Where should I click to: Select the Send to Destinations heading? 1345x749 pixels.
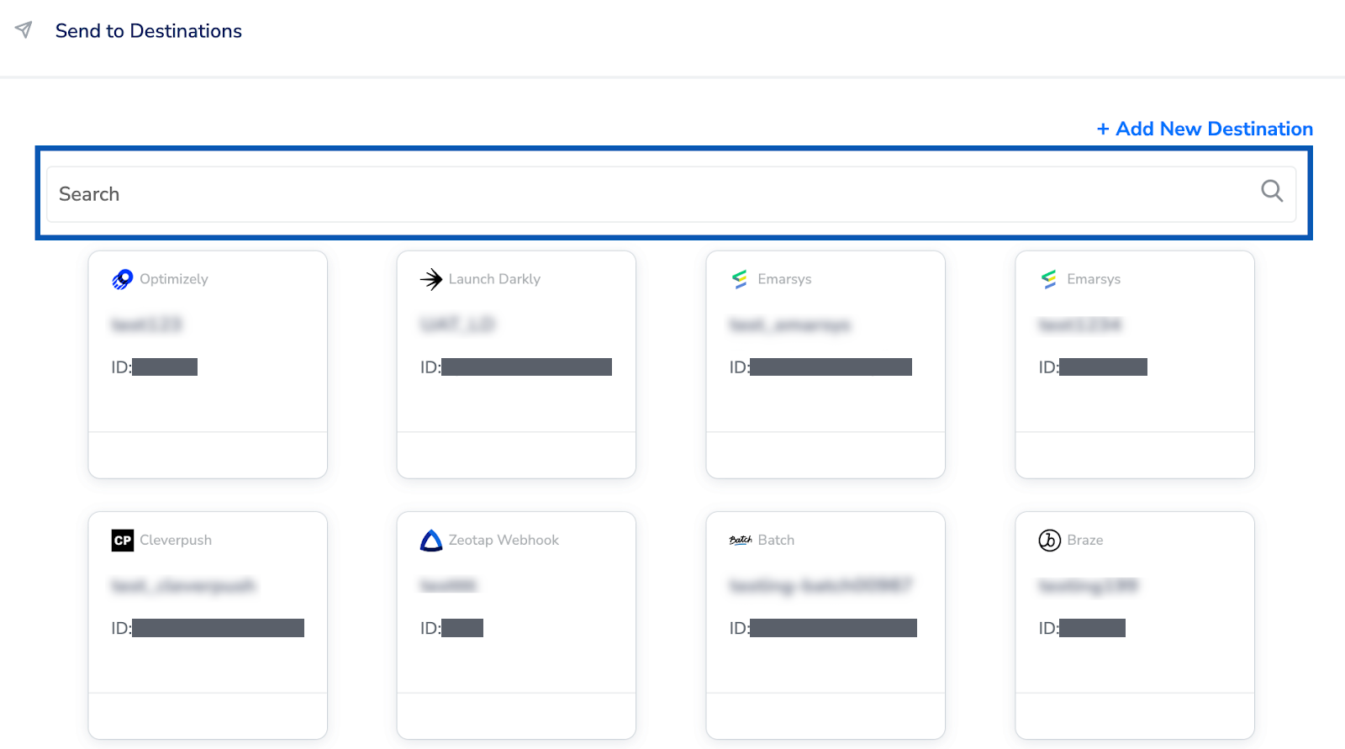[149, 31]
